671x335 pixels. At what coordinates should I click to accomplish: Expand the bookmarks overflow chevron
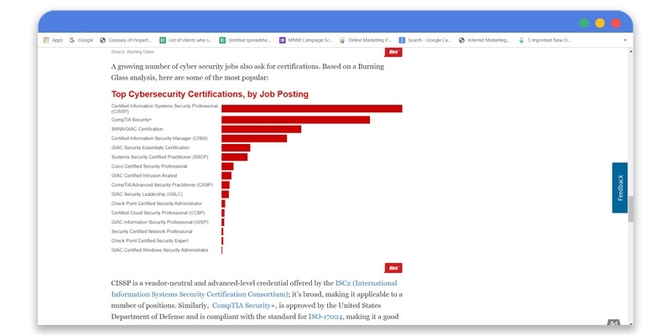coord(625,40)
